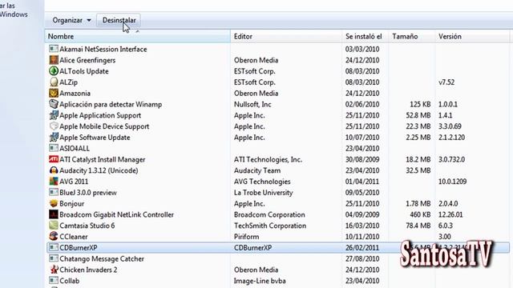Click the Akamai NetSession Interface icon
513x288 pixels.
54,49
